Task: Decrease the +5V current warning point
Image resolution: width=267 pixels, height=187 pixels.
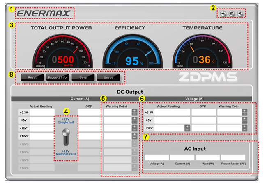Action: [134, 122]
